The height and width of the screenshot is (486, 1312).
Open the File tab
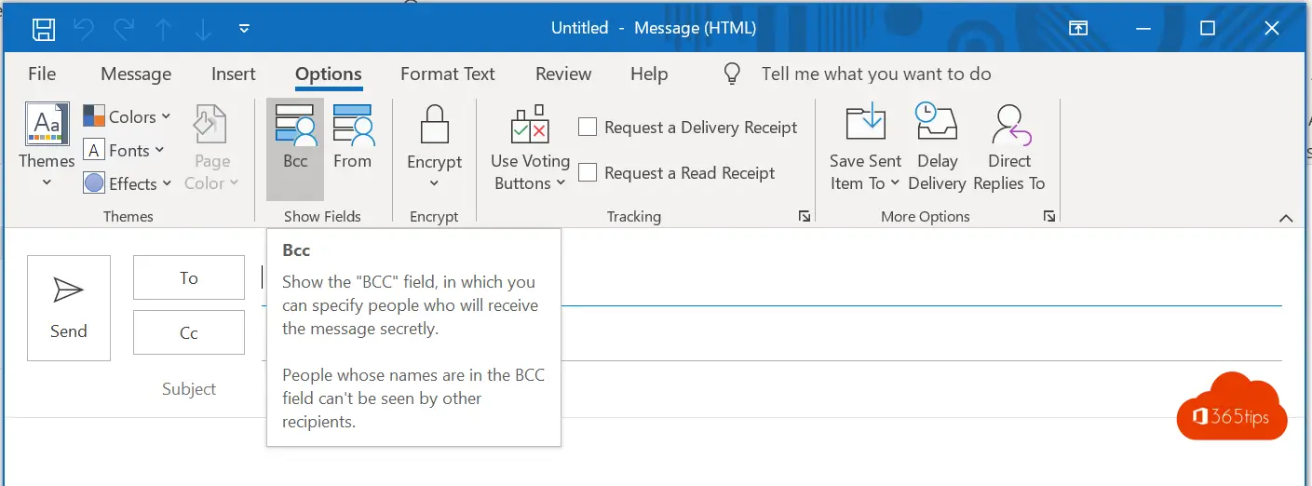coord(42,74)
